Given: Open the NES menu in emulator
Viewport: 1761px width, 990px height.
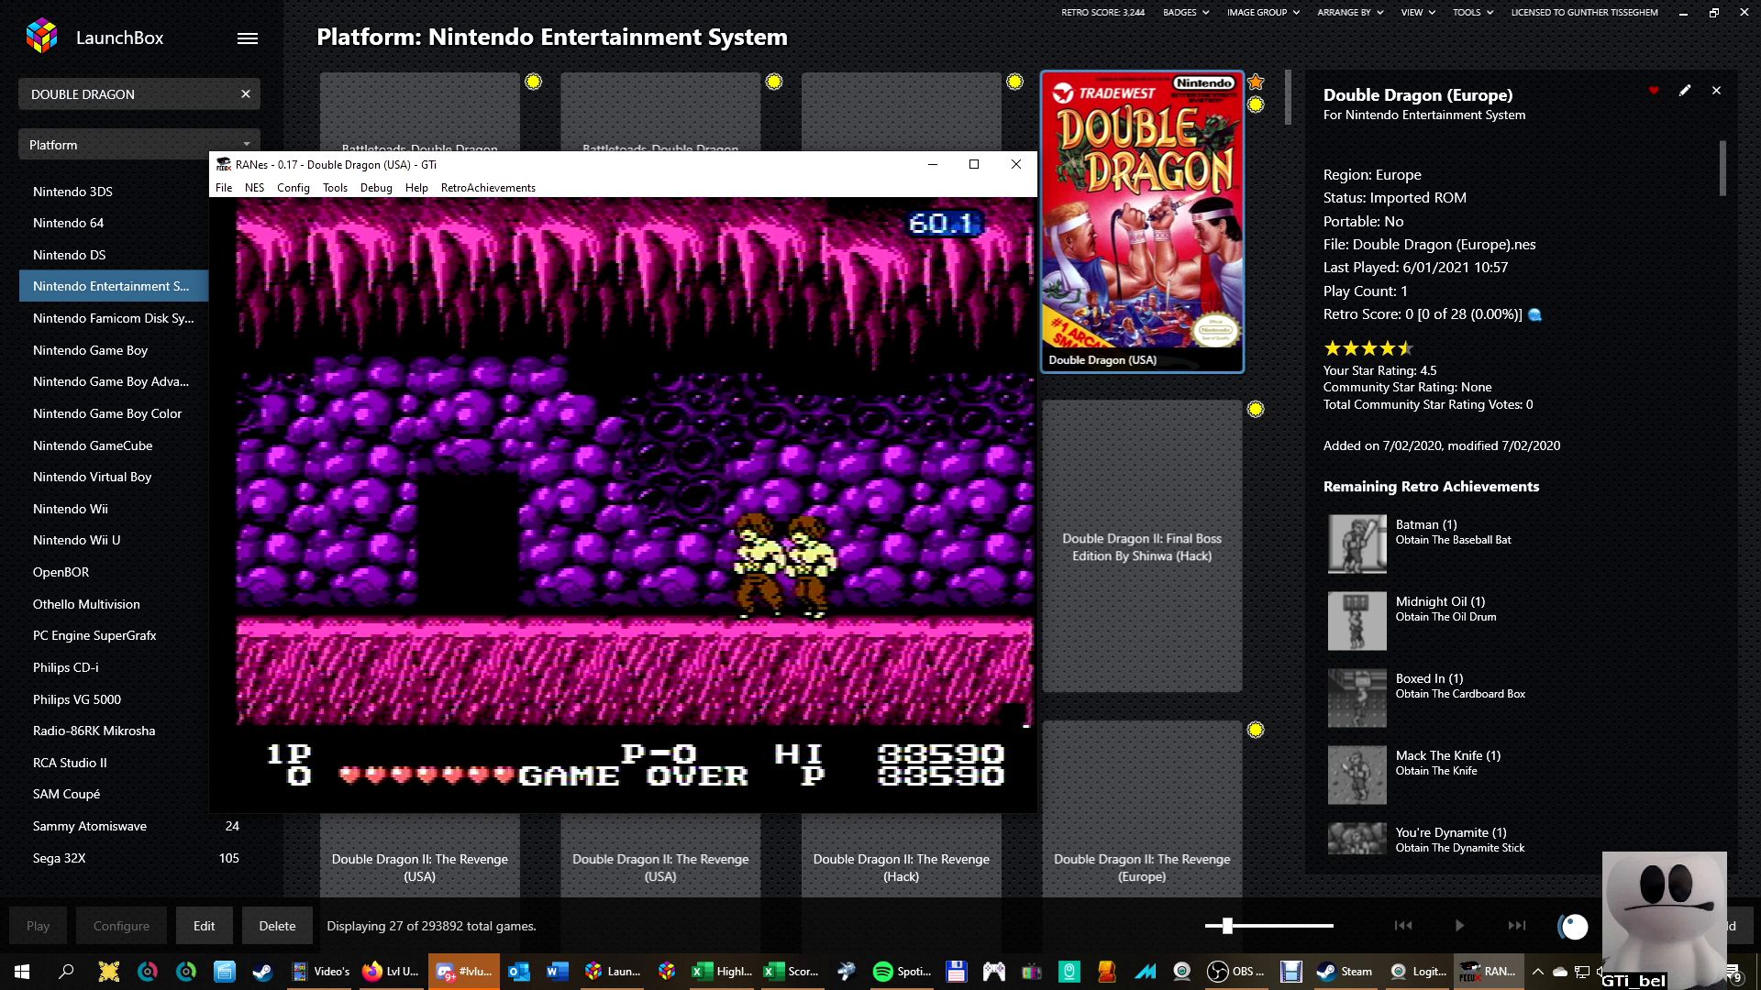Looking at the screenshot, I should pos(254,188).
